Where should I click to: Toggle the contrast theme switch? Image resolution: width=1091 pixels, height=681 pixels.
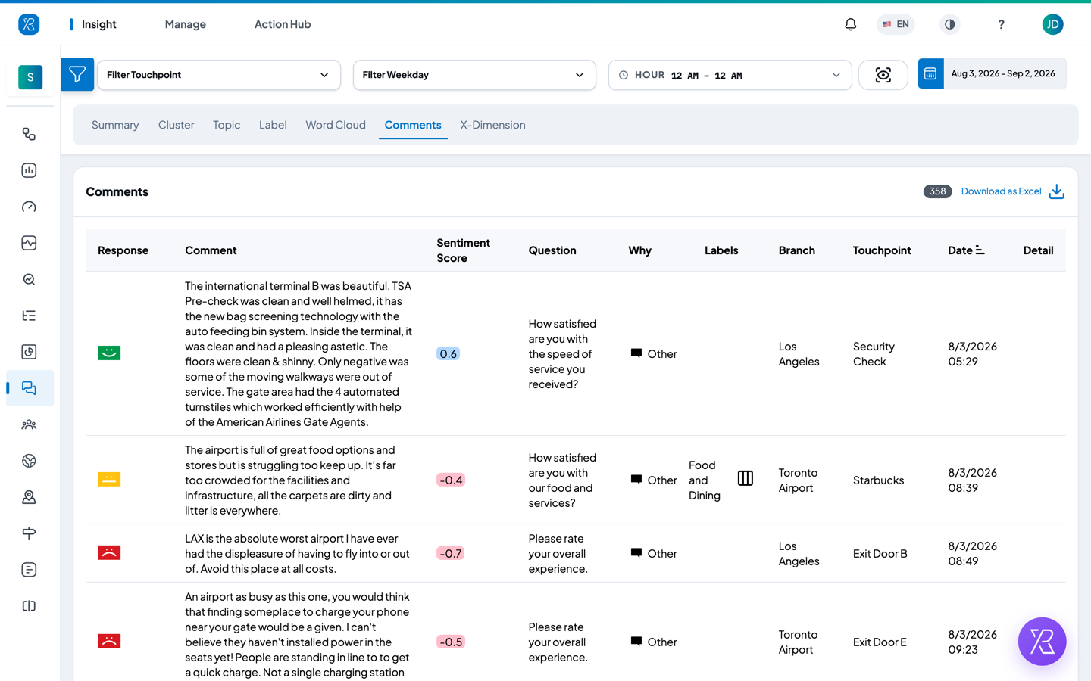pyautogui.click(x=949, y=24)
